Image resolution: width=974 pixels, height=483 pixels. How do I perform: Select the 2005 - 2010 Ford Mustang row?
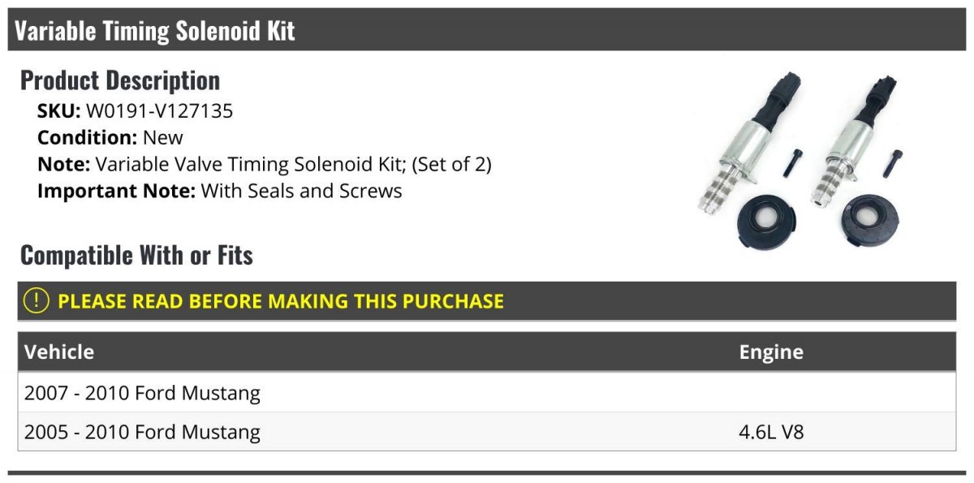point(143,432)
